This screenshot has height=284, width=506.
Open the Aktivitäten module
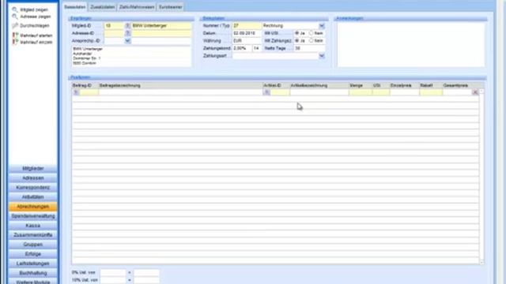click(x=33, y=197)
